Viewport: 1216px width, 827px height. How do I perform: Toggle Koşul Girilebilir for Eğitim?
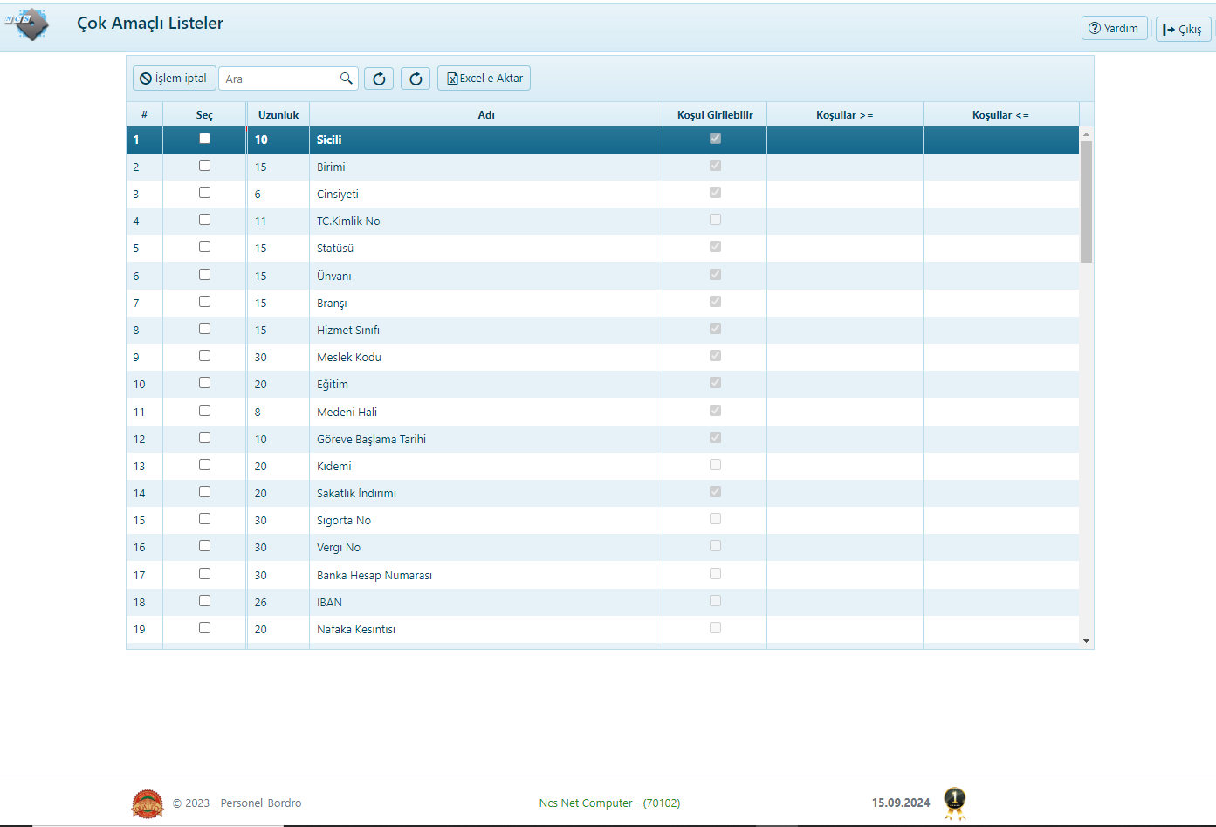(715, 383)
